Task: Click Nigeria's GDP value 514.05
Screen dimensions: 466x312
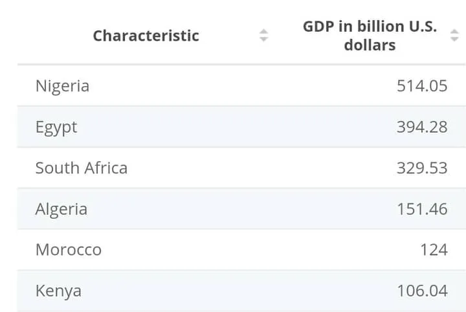Action: 422,86
